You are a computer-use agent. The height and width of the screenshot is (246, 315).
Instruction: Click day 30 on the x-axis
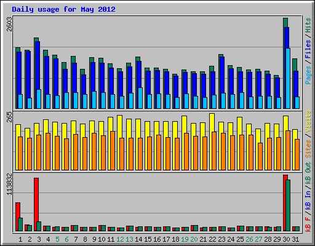pyautogui.click(x=286, y=239)
